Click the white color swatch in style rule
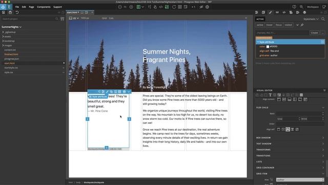This screenshot has height=185, width=328. [x=268, y=47]
